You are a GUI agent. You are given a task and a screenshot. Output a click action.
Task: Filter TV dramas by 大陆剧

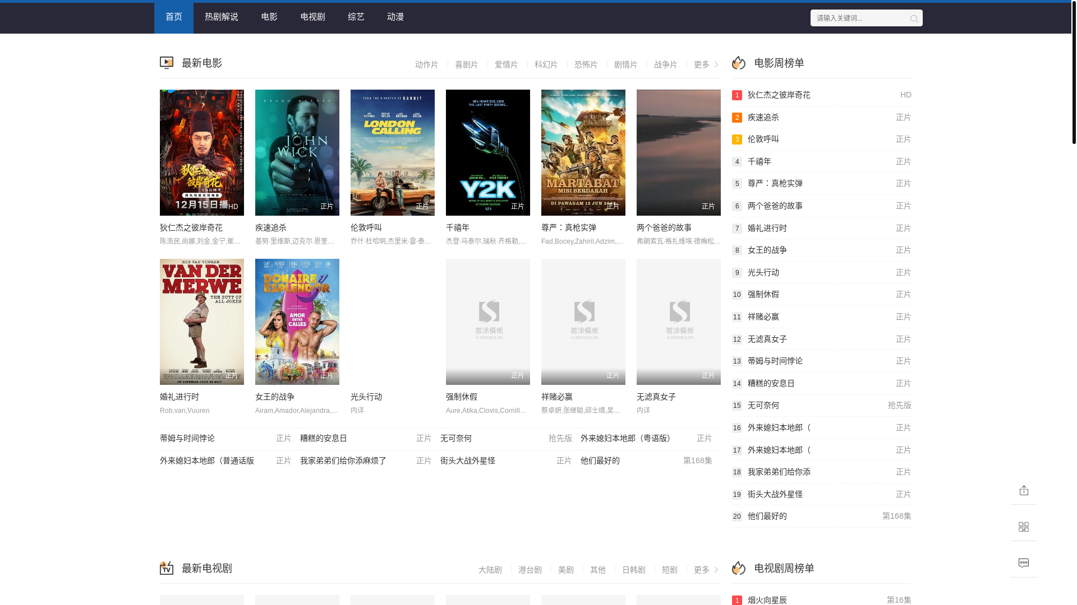click(490, 570)
